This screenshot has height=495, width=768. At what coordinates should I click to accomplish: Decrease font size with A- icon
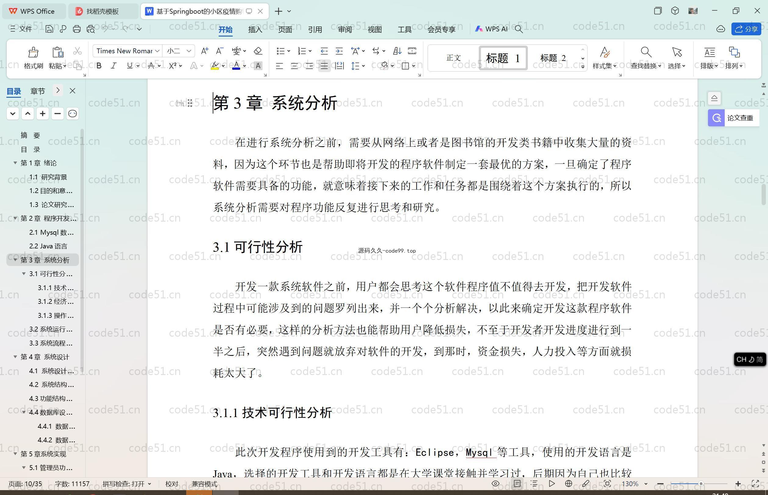pyautogui.click(x=219, y=51)
